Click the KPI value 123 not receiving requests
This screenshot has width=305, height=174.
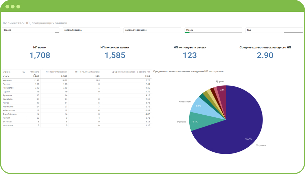190,55
